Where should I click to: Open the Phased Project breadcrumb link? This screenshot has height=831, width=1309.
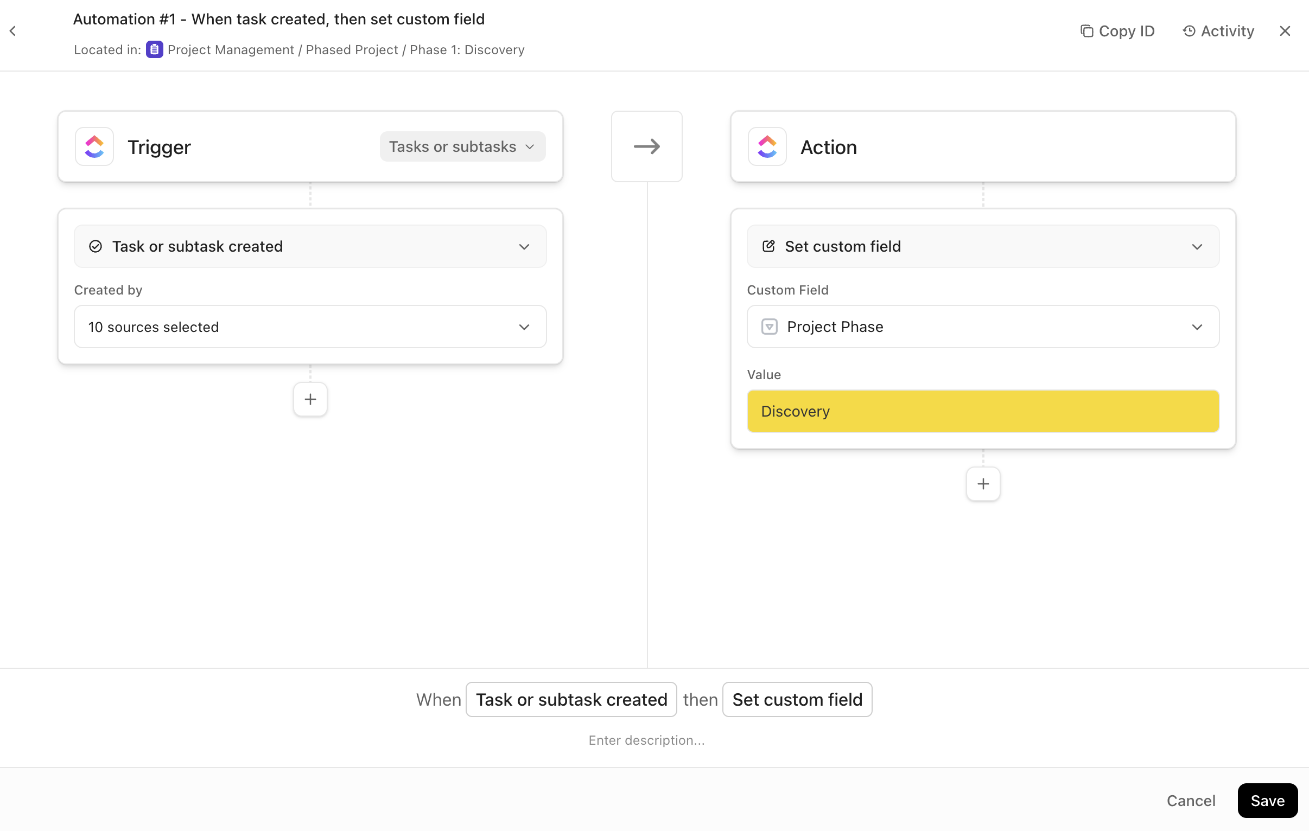point(352,49)
